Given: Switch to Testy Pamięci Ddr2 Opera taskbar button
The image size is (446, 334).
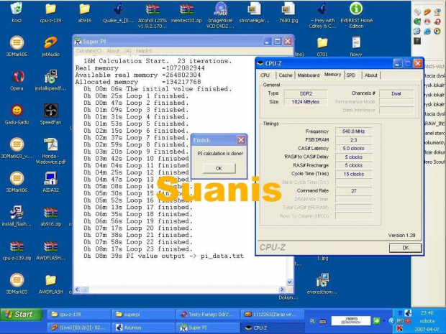Looking at the screenshot, I should tap(208, 315).
